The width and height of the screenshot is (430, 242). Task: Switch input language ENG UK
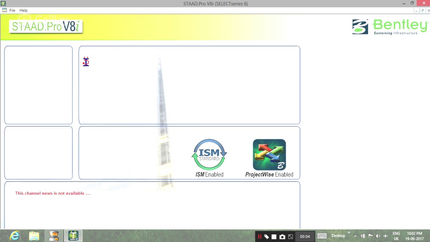(x=396, y=236)
